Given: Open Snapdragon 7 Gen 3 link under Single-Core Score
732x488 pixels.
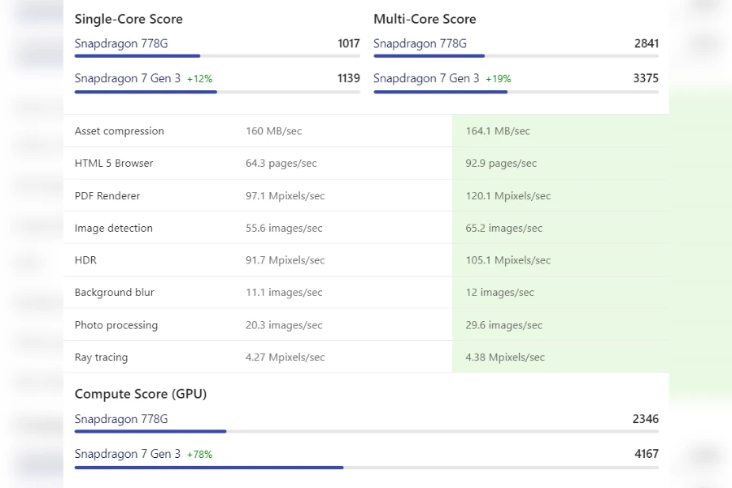Looking at the screenshot, I should [128, 79].
